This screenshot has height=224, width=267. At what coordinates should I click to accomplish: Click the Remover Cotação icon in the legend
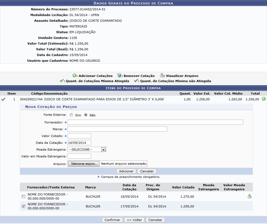tap(119, 76)
